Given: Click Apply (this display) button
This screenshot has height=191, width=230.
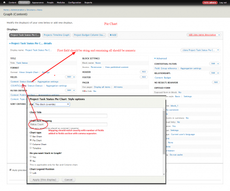Looking at the screenshot, I should click(44, 180).
